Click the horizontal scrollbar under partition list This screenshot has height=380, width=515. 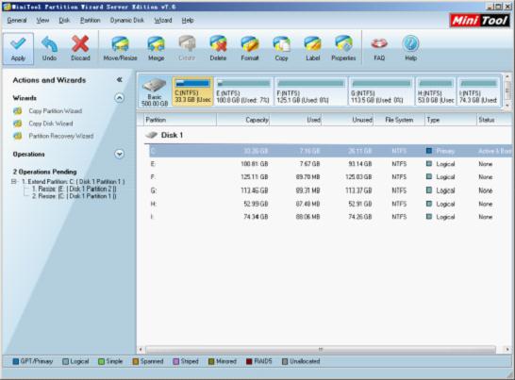(321, 350)
